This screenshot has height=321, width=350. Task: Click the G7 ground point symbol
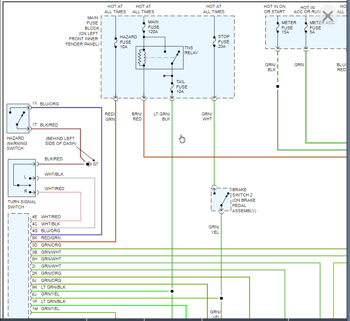[x=89, y=164]
